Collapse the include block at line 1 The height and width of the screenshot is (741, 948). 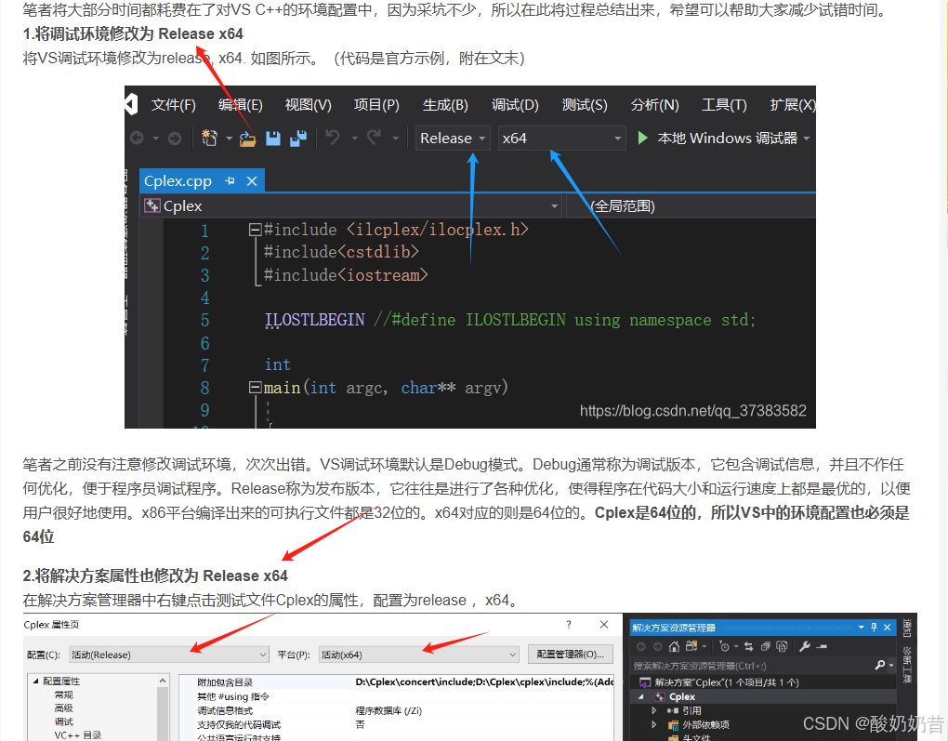[256, 230]
